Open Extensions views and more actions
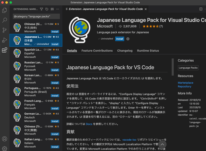Viewport: 206px width, 151px height. point(57,9)
